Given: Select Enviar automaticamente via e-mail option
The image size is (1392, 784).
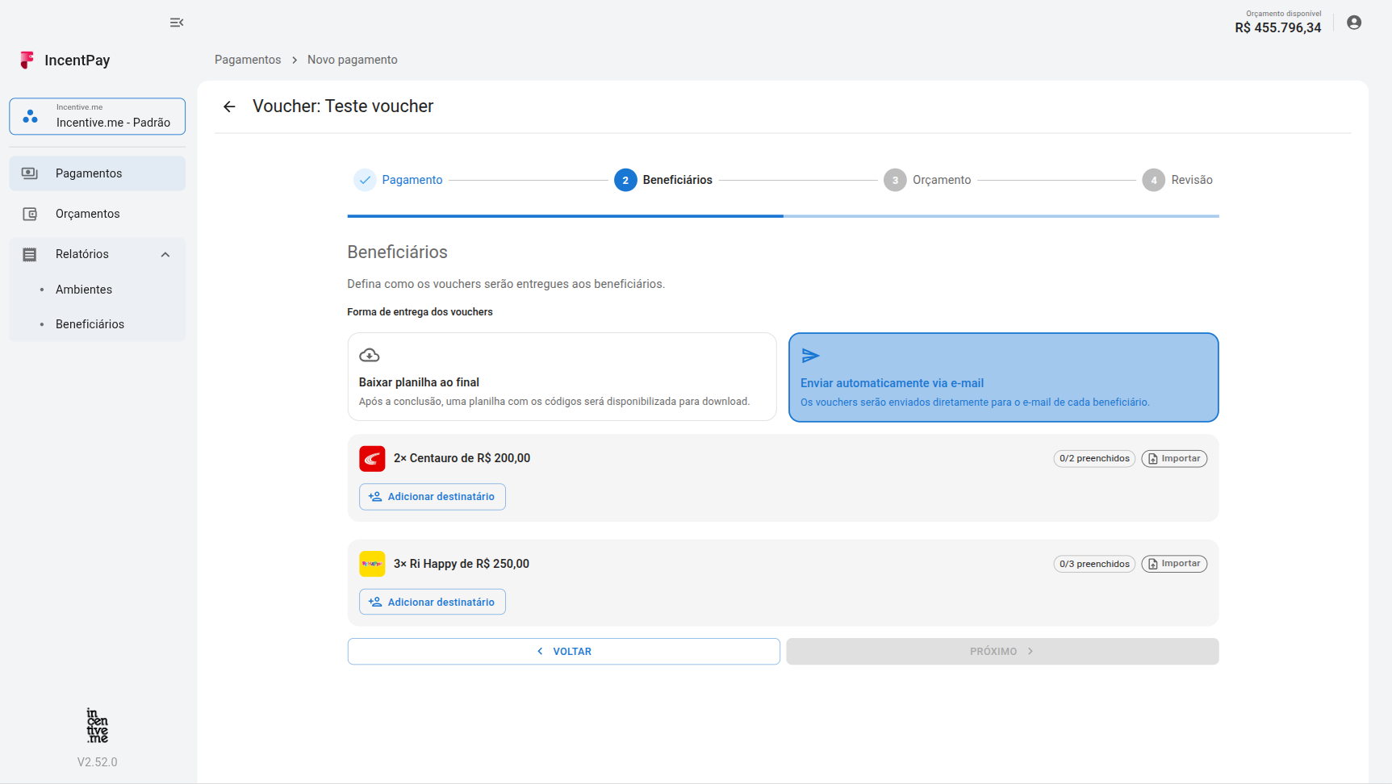Looking at the screenshot, I should pyautogui.click(x=1003, y=377).
